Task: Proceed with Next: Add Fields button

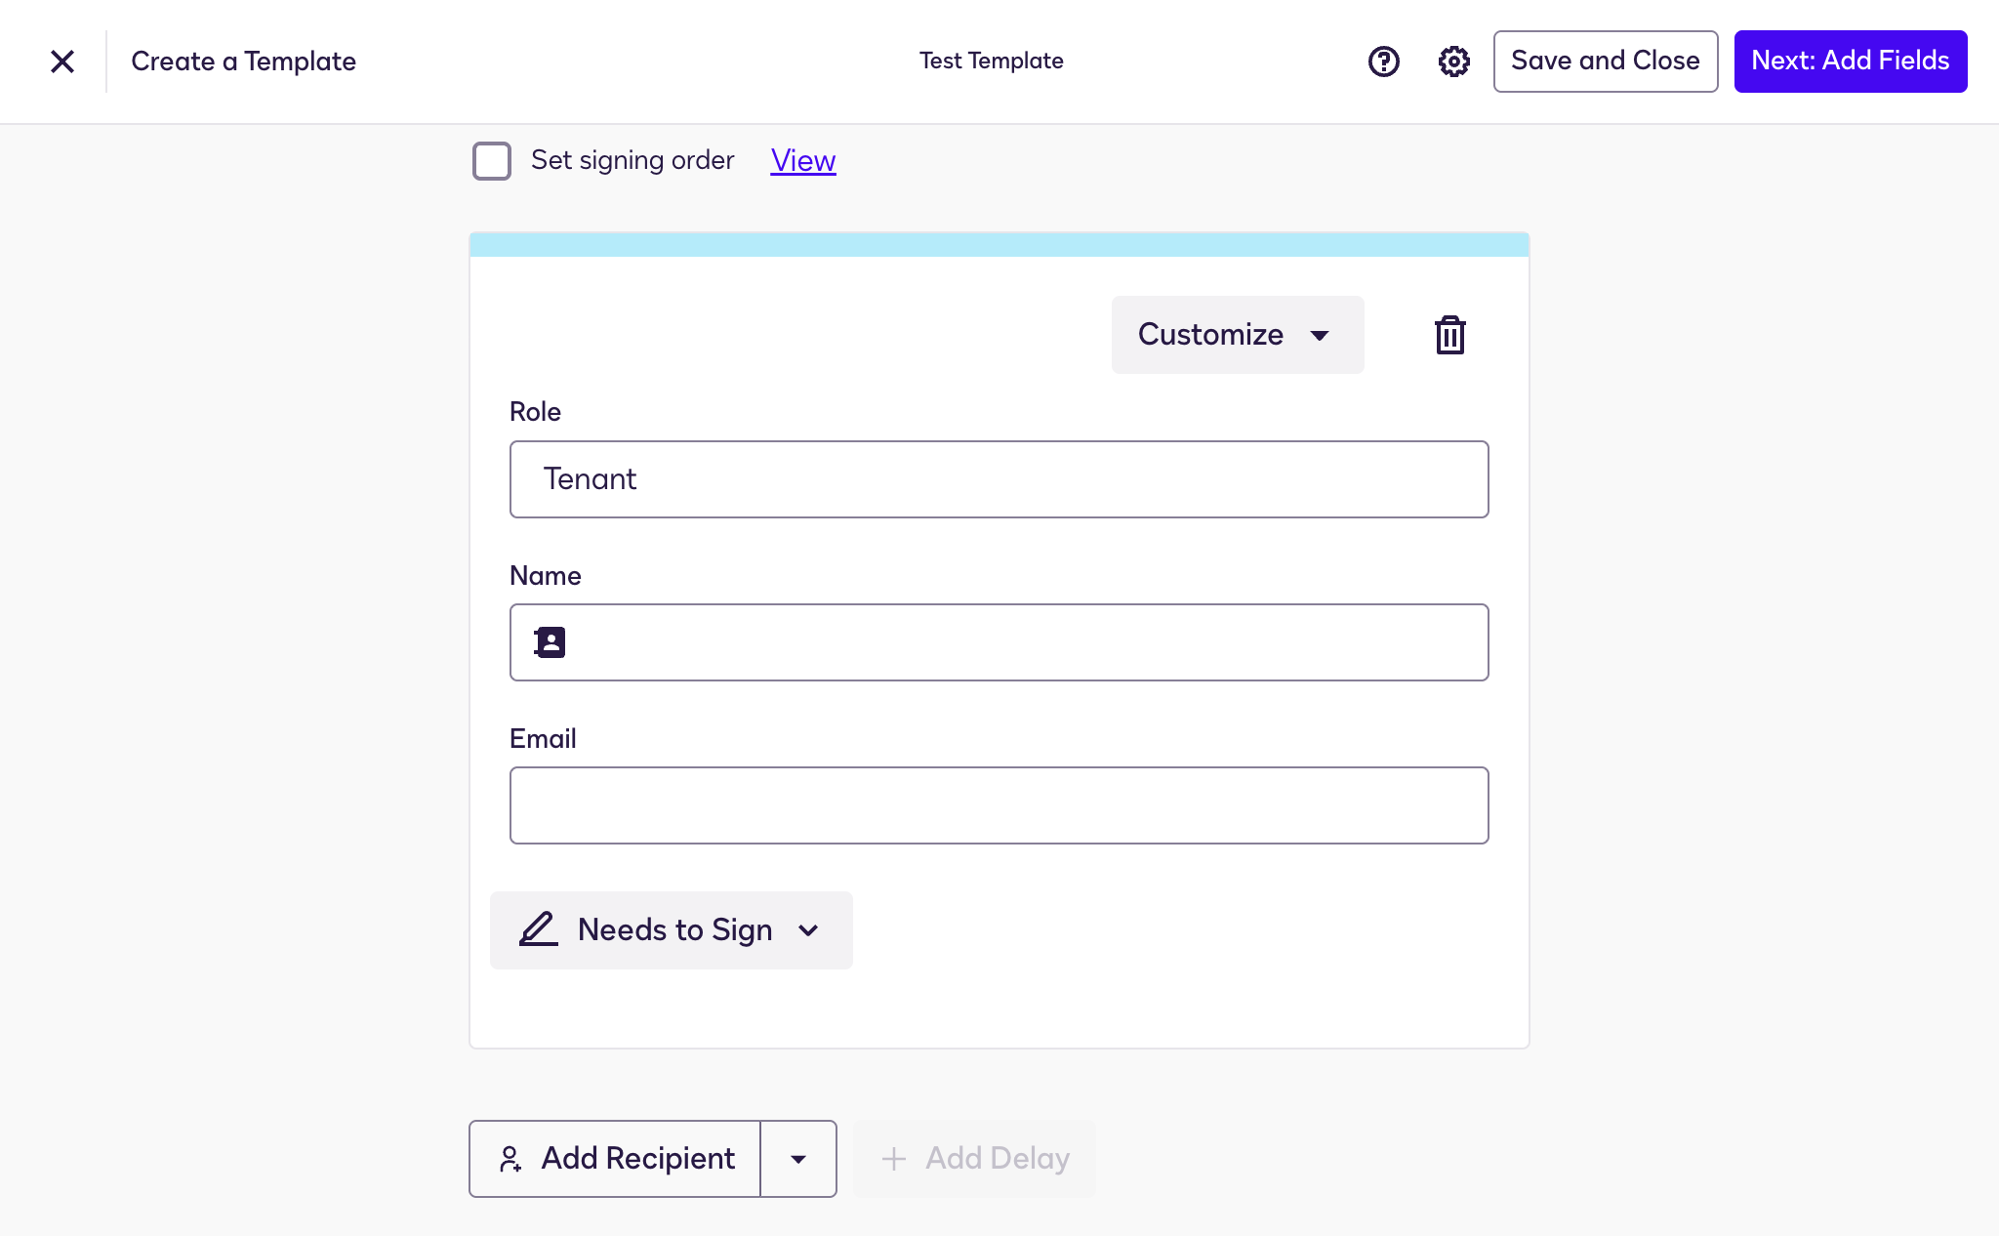Action: 1850,62
